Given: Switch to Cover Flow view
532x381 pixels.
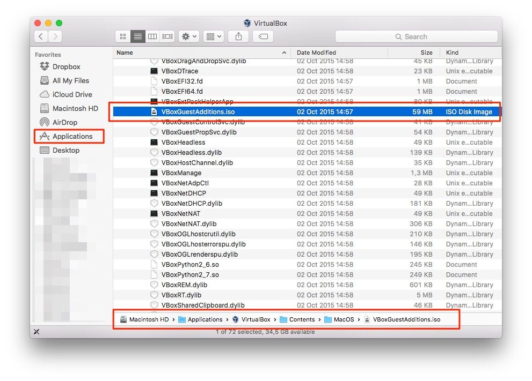Looking at the screenshot, I should point(167,36).
